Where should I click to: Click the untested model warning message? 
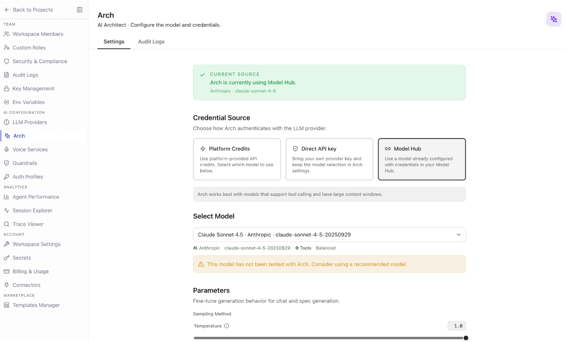tap(307, 264)
